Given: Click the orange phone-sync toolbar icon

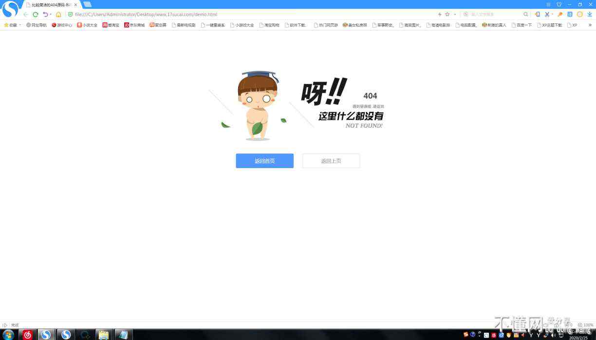Looking at the screenshot, I should pos(538,15).
